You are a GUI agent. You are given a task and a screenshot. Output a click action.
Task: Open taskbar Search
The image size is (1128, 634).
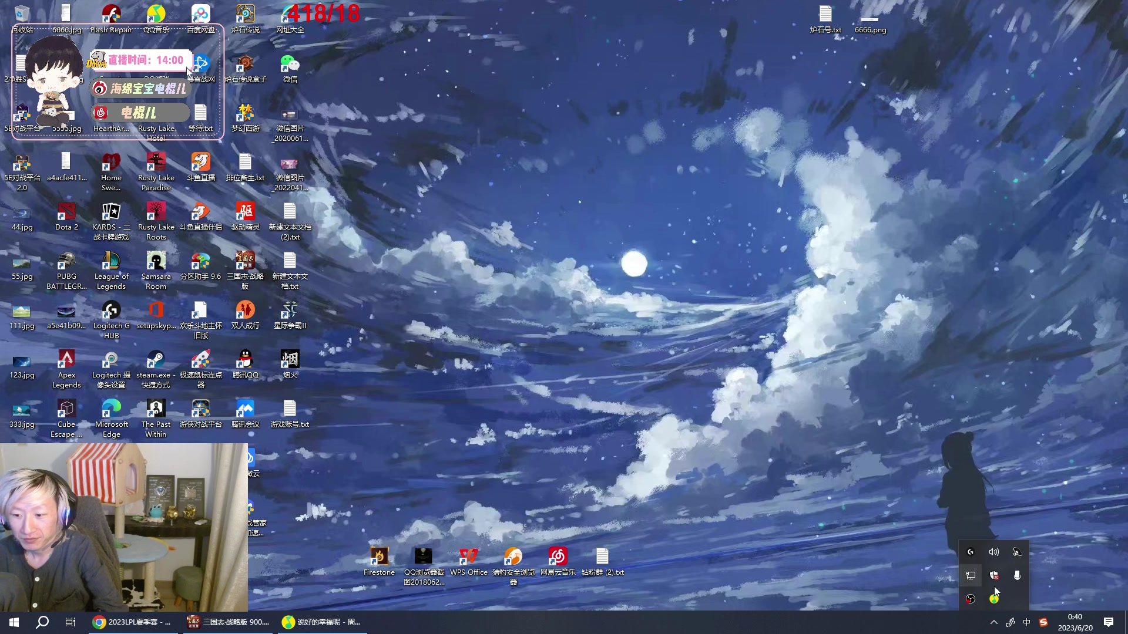click(x=42, y=622)
